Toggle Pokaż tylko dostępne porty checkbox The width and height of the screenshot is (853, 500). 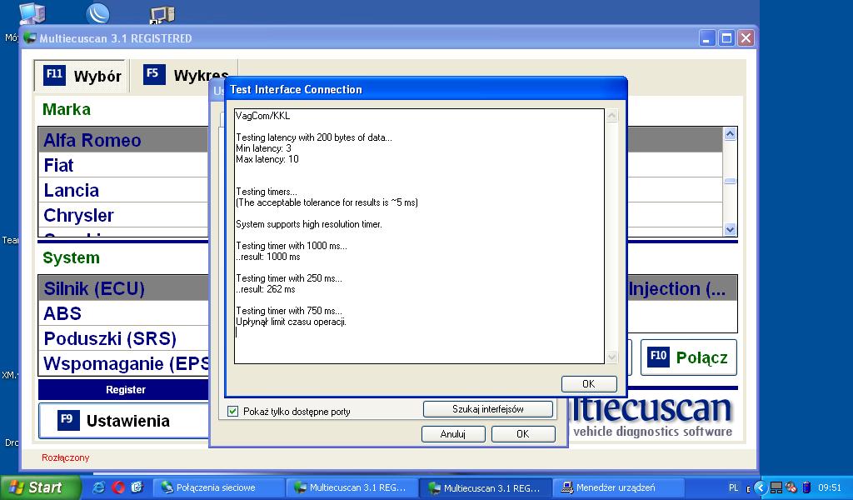233,412
